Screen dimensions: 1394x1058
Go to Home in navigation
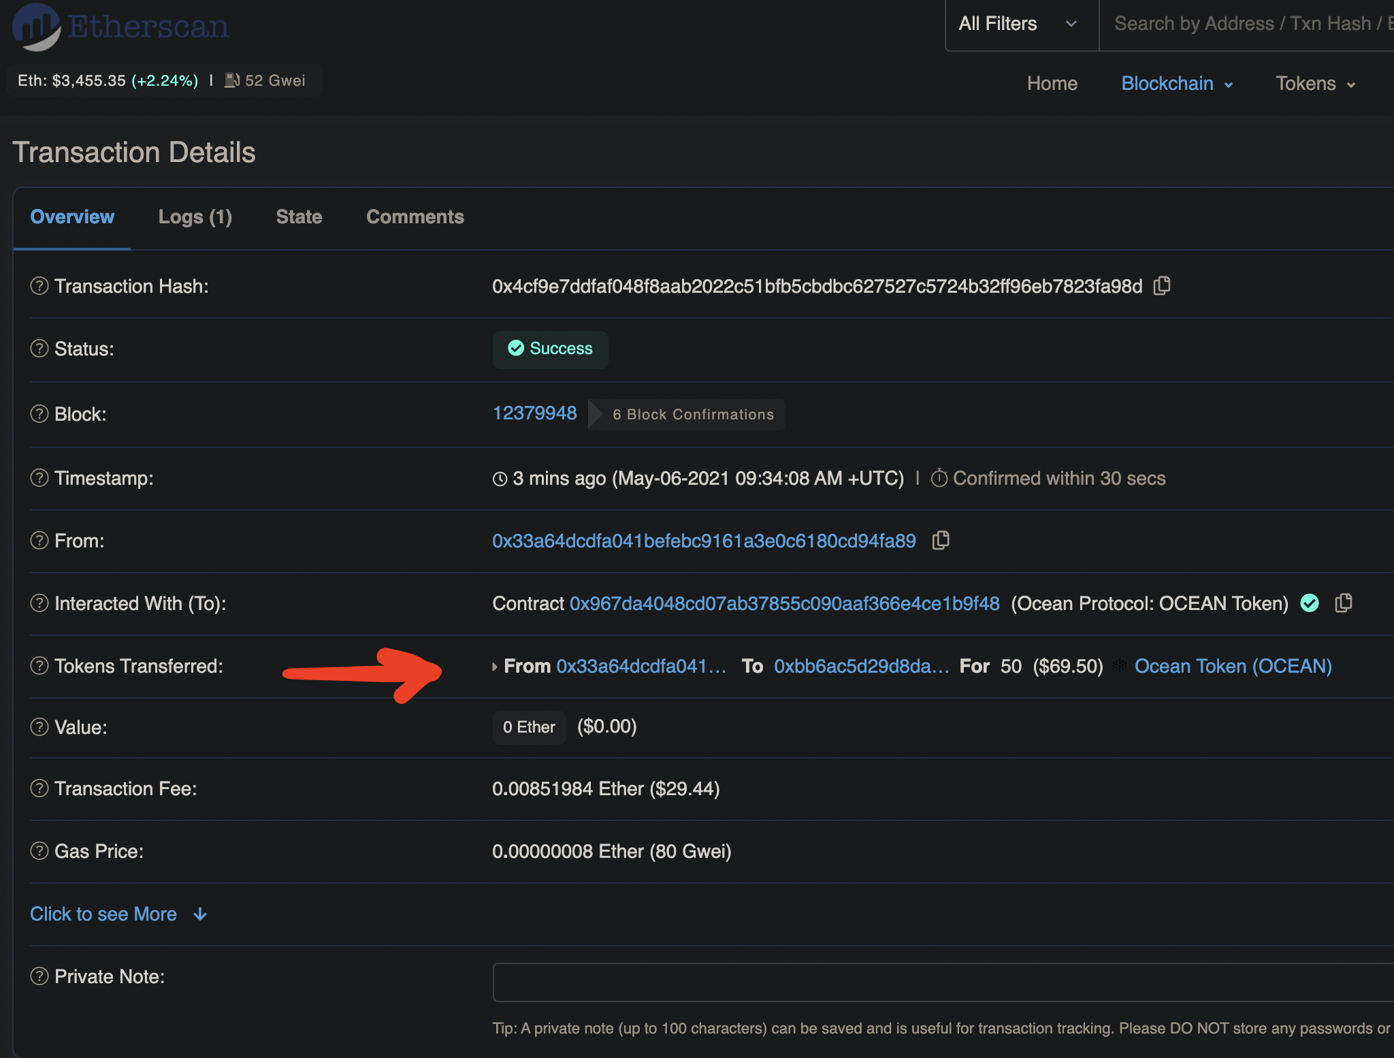tap(1052, 84)
